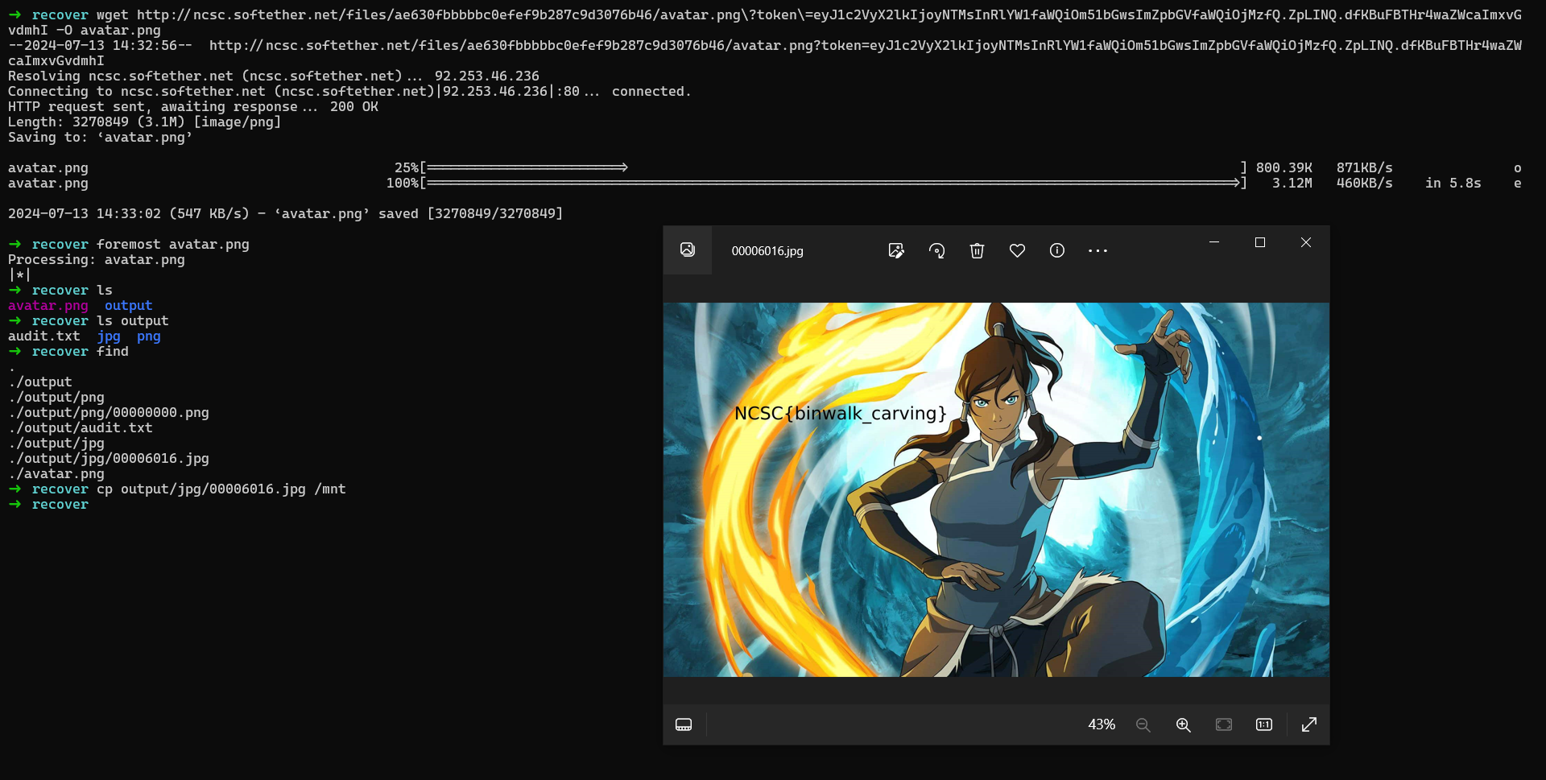1546x780 pixels.
Task: Click the fit to window icon
Action: [1224, 725]
